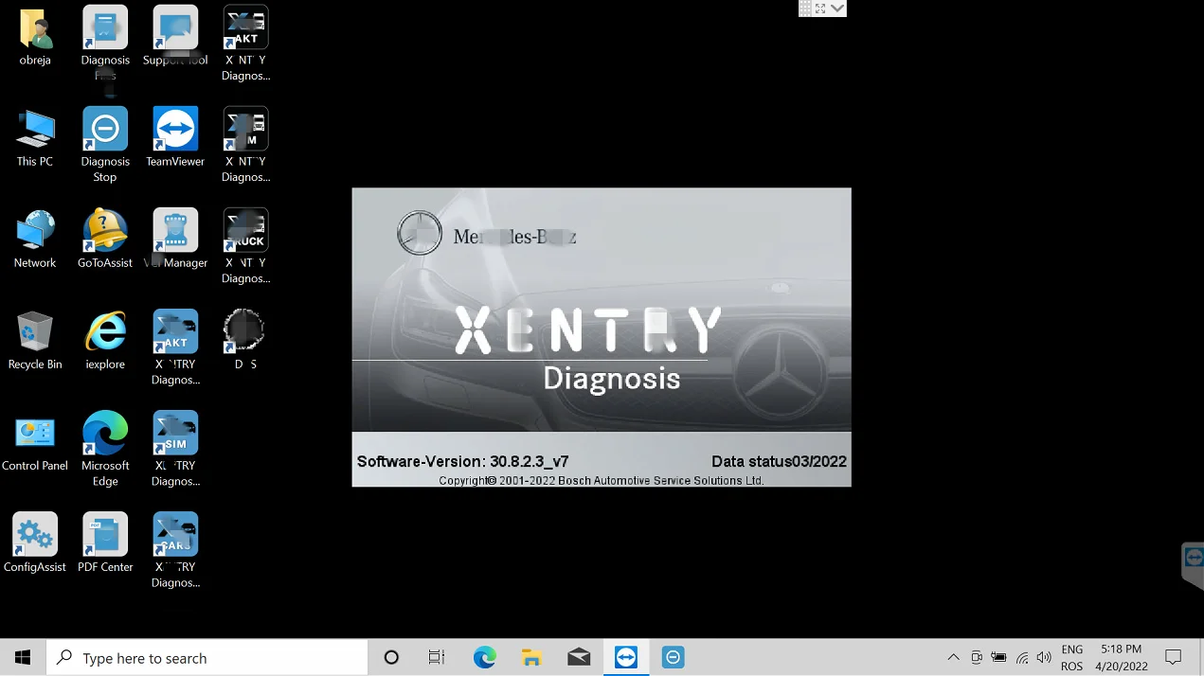1204x676 pixels.
Task: Open Control Panel desktop icon
Action: coord(35,435)
